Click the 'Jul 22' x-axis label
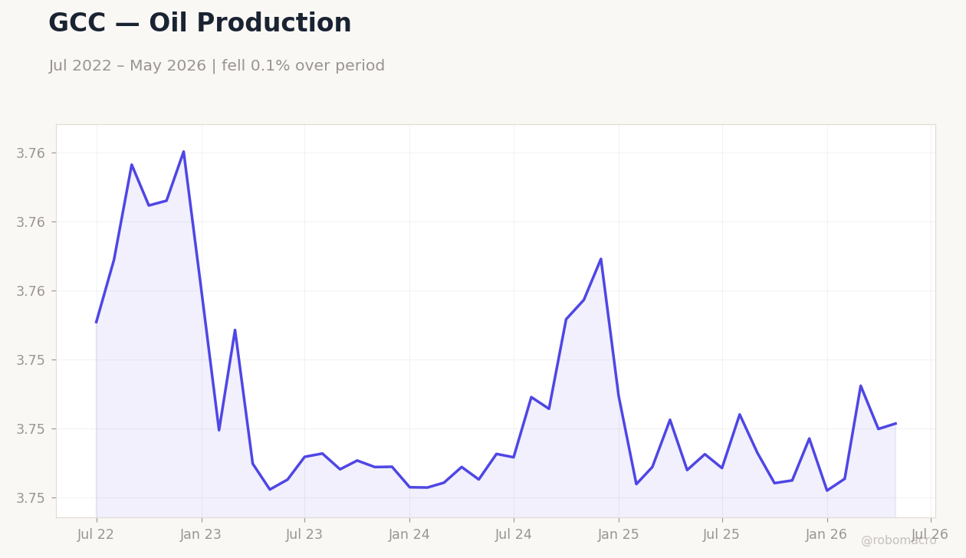 pyautogui.click(x=96, y=535)
